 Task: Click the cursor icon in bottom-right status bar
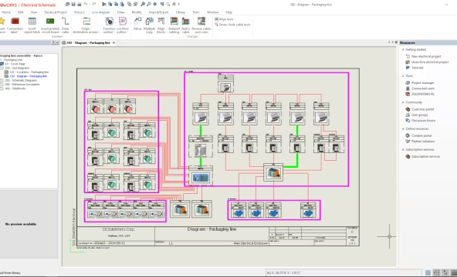click(x=445, y=272)
